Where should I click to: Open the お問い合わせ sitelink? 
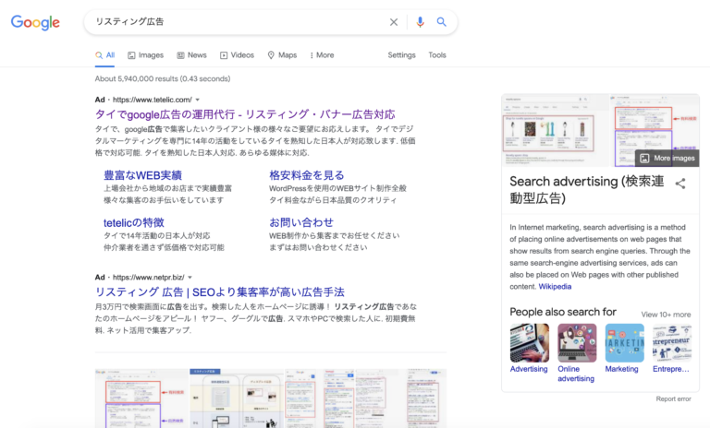coord(301,222)
